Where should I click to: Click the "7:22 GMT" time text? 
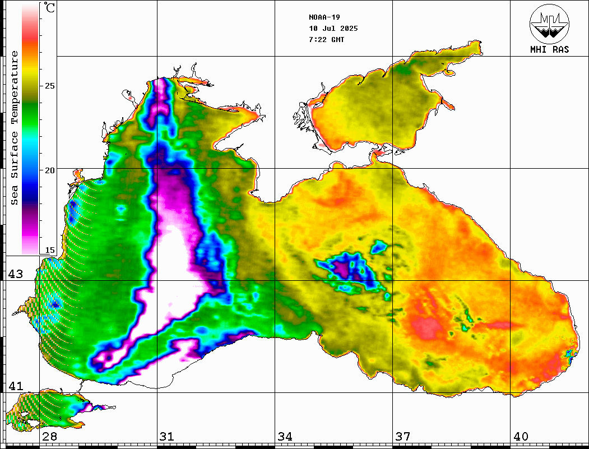327,40
